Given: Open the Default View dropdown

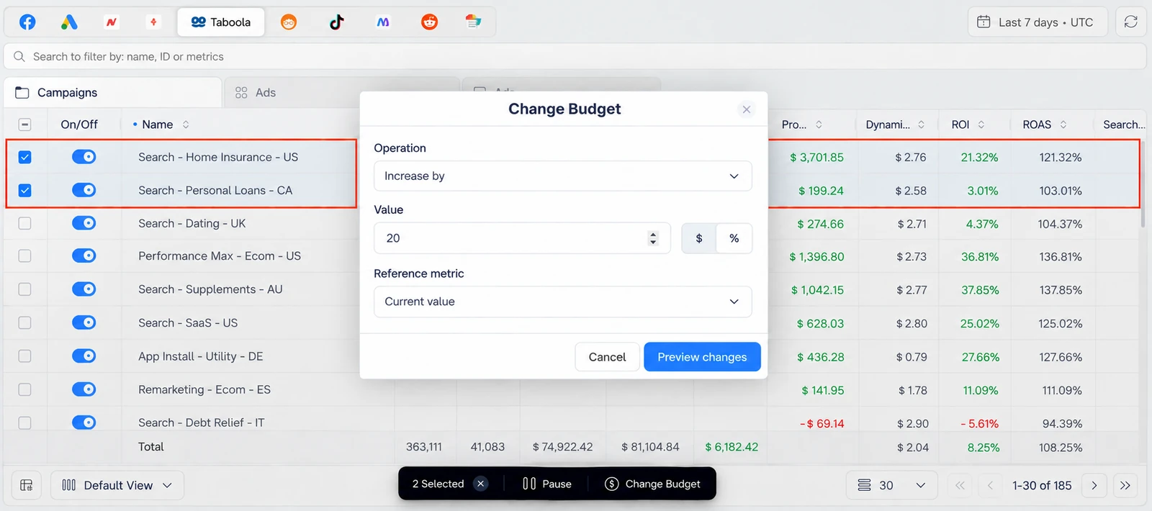Looking at the screenshot, I should (117, 485).
